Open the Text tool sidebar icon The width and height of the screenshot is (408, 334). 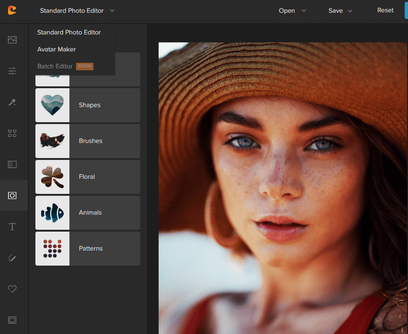pyautogui.click(x=12, y=227)
